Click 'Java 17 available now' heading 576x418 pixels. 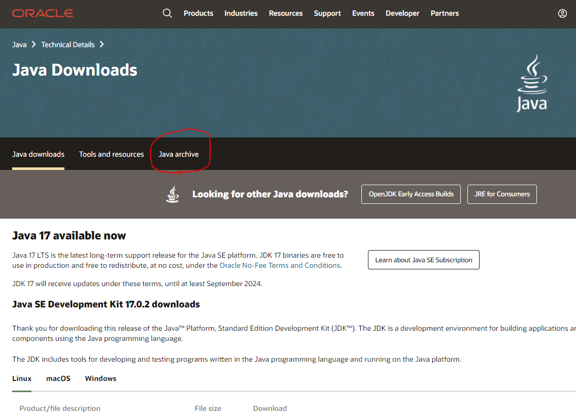pos(69,235)
